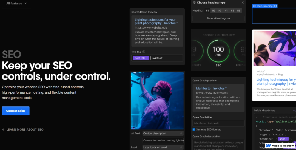The width and height of the screenshot is (296, 150).
Task: Click the Contact Sales button
Action: pos(16,111)
